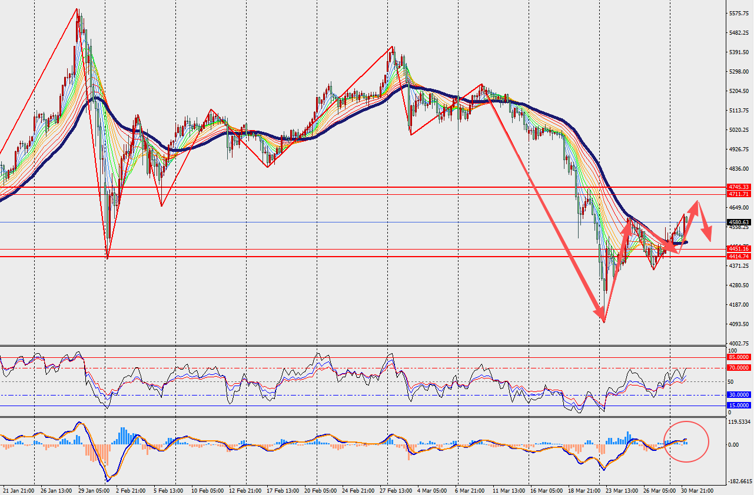This screenshot has height=495, width=754.
Task: Select the 4711.71 horizontal level label
Action: point(738,194)
